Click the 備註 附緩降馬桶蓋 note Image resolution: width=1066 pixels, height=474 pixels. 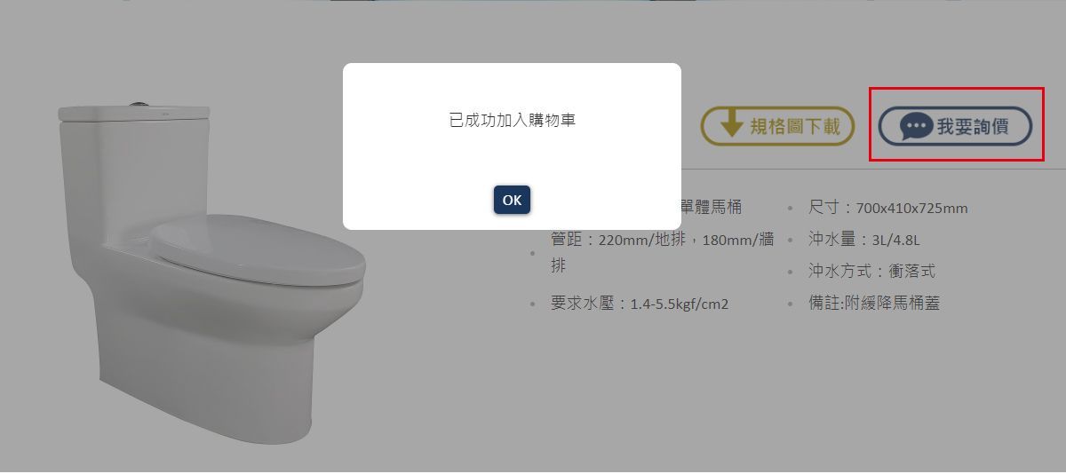pos(873,304)
